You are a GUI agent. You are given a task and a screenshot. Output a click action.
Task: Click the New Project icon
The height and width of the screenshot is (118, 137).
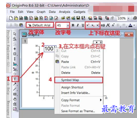[x=11, y=18]
